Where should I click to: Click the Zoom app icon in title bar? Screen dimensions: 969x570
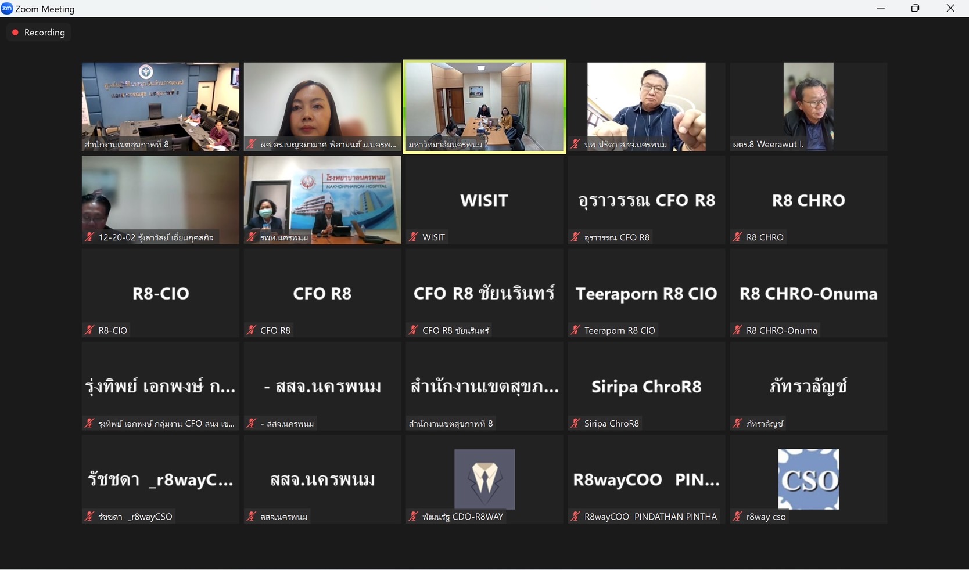tap(7, 9)
